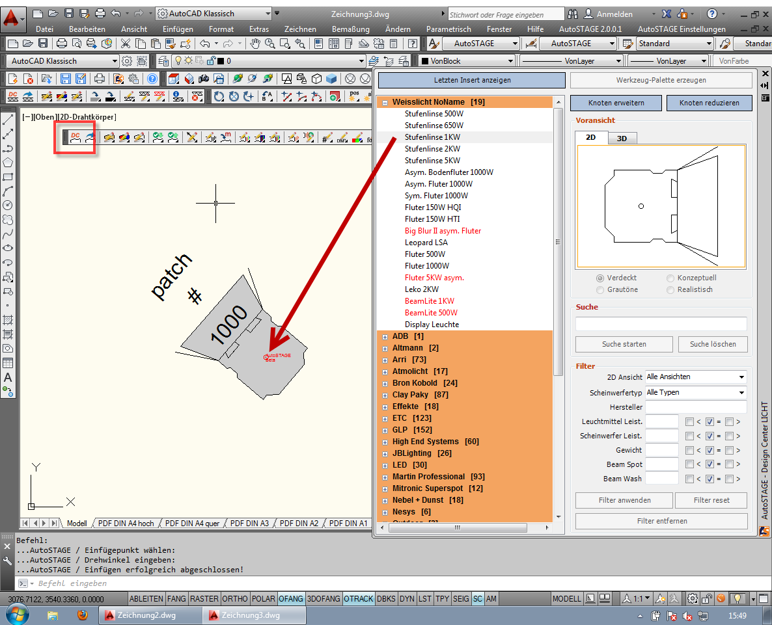This screenshot has width=772, height=625.
Task: Click the Design Center DC icon in floating toolbar
Action: [x=76, y=137]
